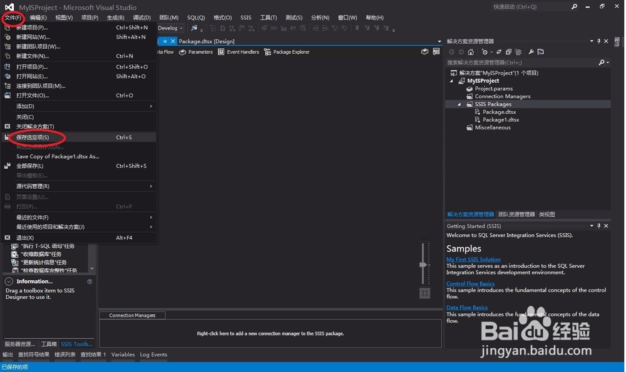
Task: Click the toolbox scrollbar down arrow
Action: 92,269
